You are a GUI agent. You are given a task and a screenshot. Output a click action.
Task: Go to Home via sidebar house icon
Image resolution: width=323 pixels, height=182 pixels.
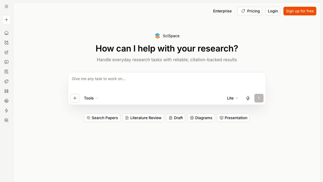click(6, 33)
